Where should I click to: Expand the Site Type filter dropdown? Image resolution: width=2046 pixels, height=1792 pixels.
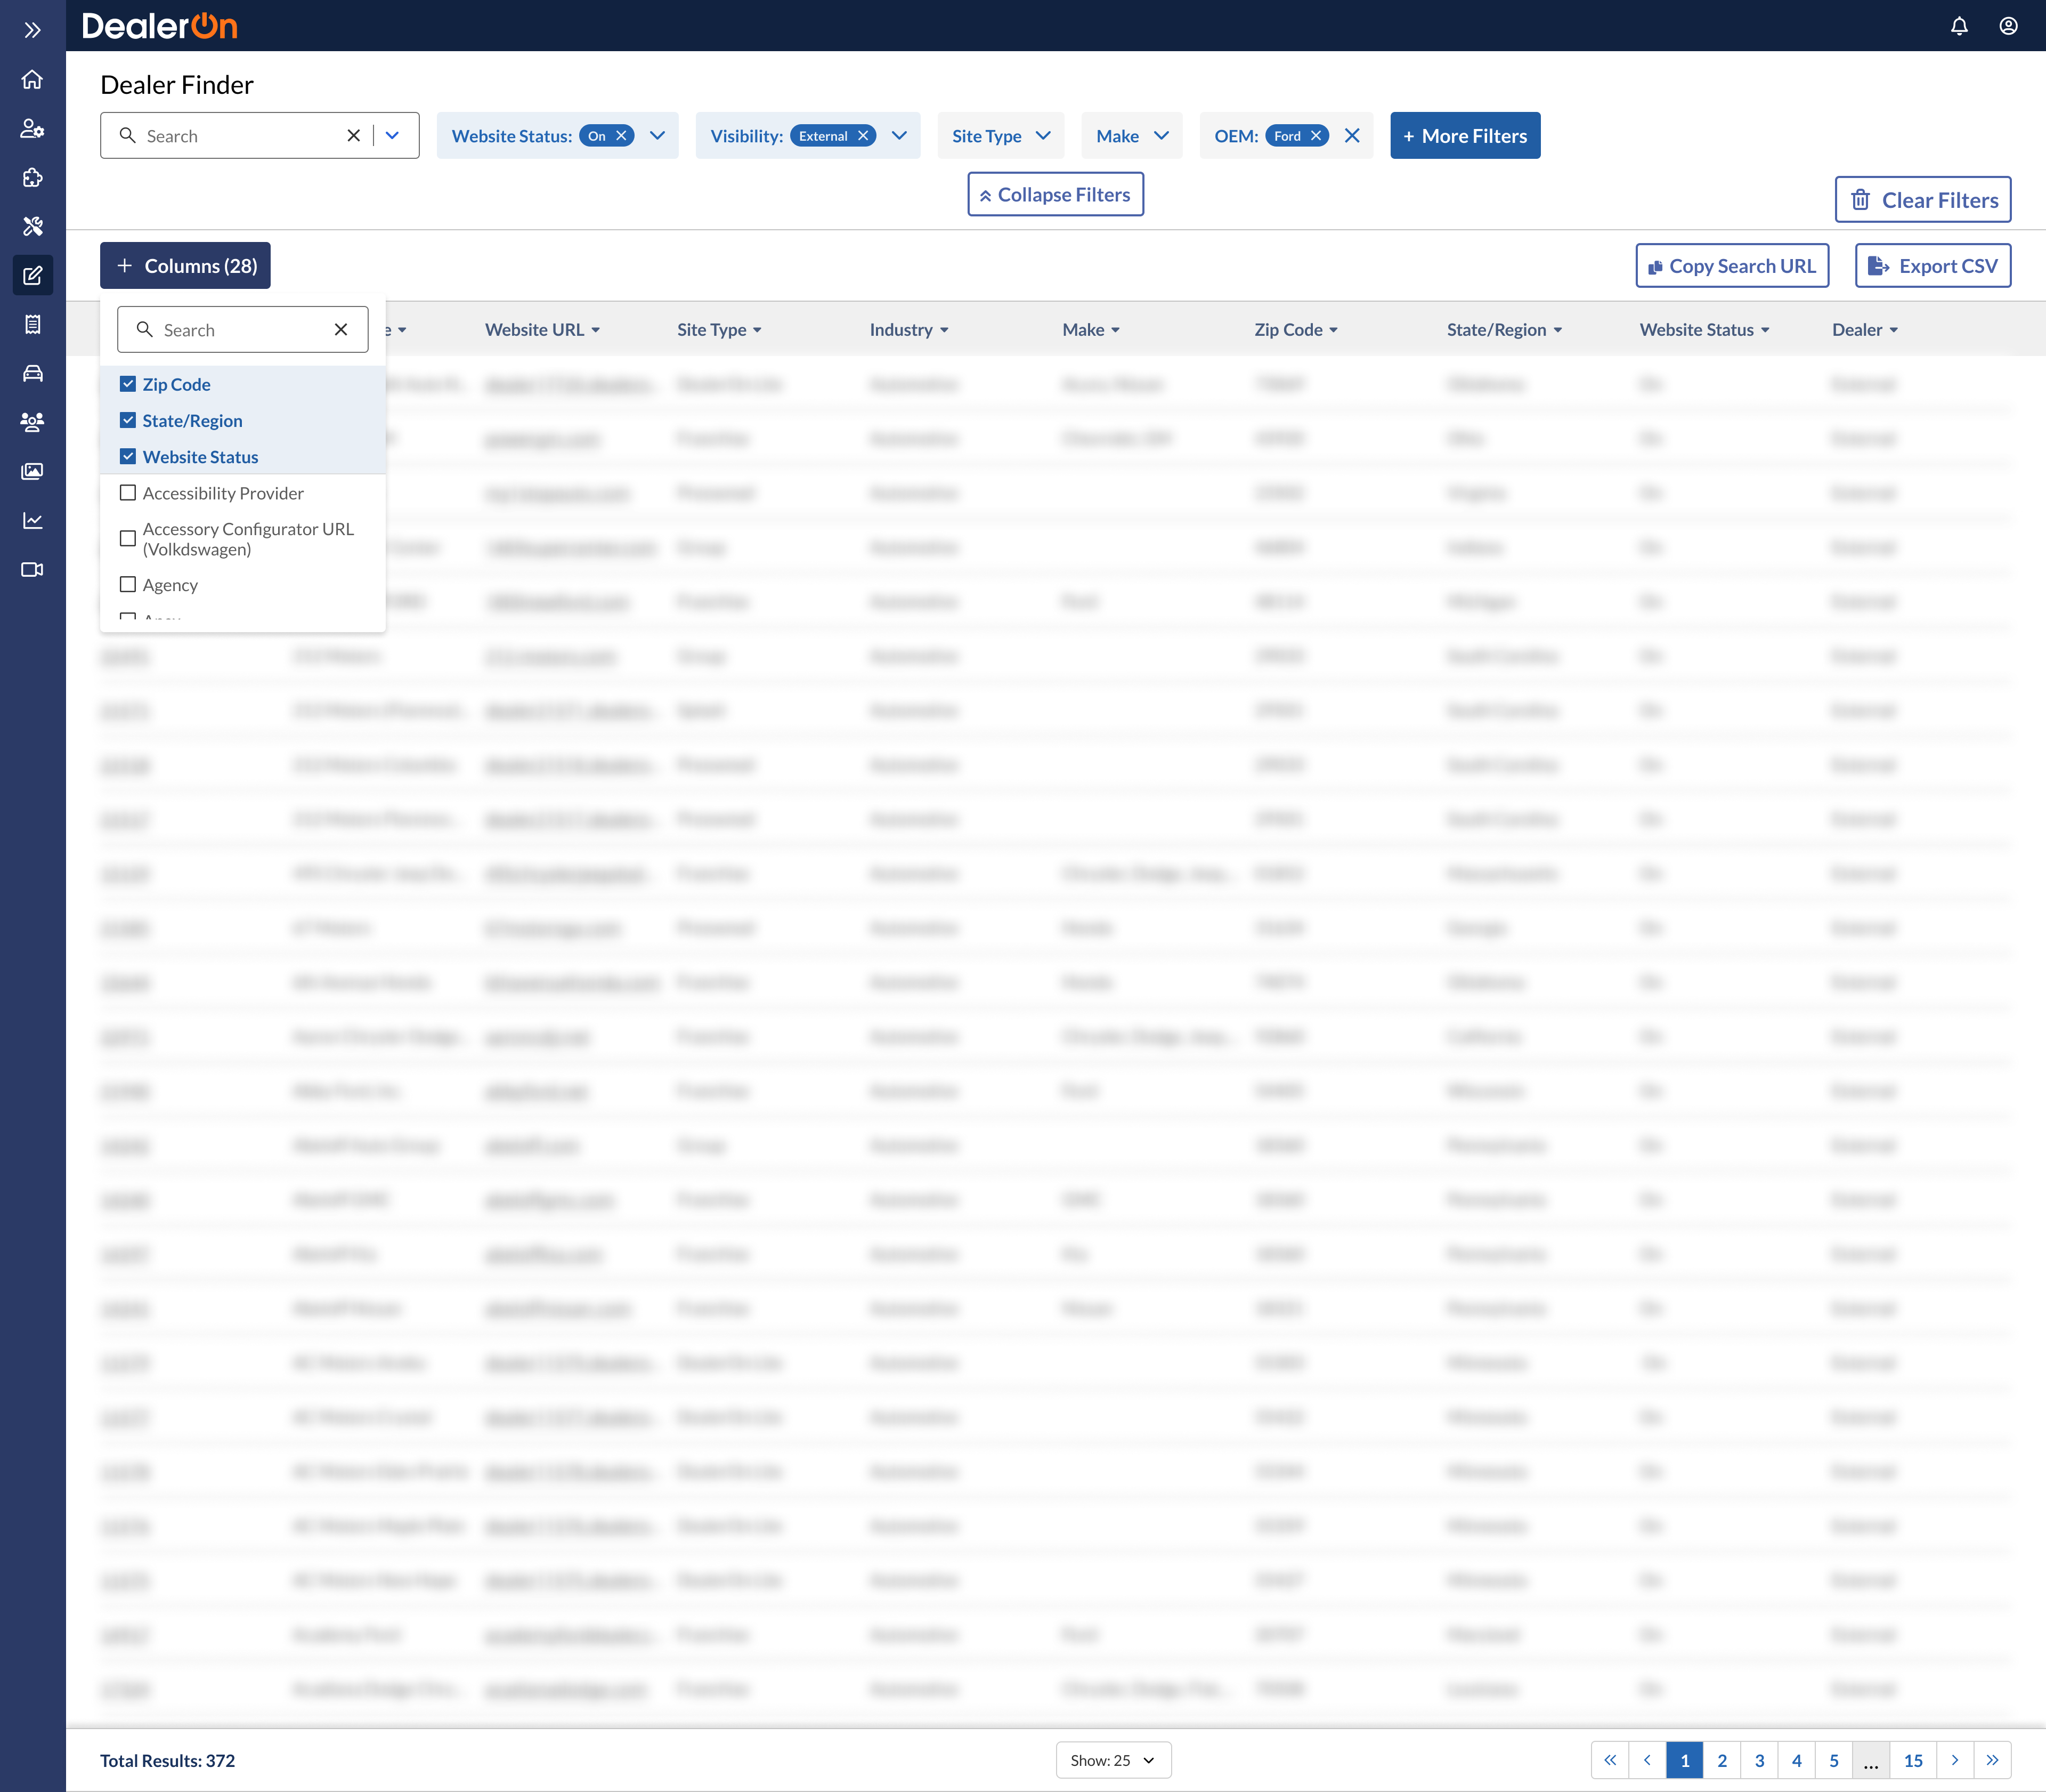1001,136
